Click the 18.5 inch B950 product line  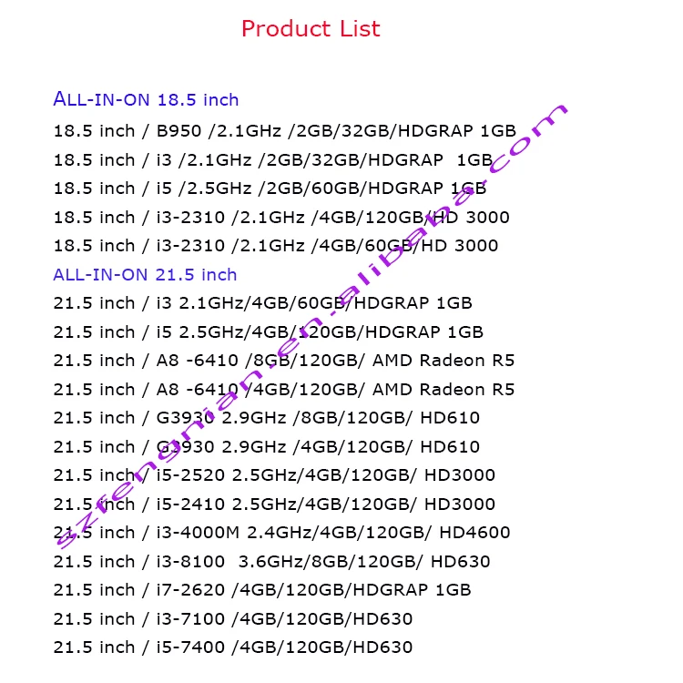284,130
